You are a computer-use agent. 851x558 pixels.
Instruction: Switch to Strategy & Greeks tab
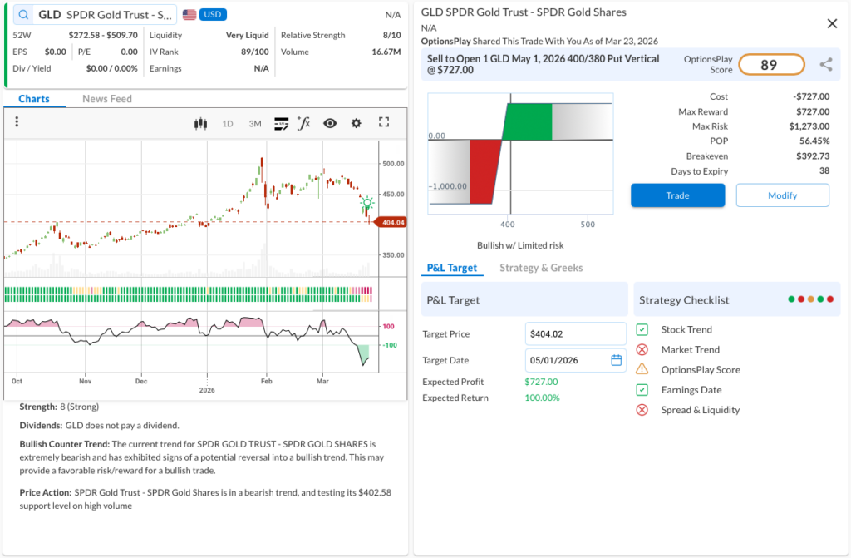tap(541, 268)
